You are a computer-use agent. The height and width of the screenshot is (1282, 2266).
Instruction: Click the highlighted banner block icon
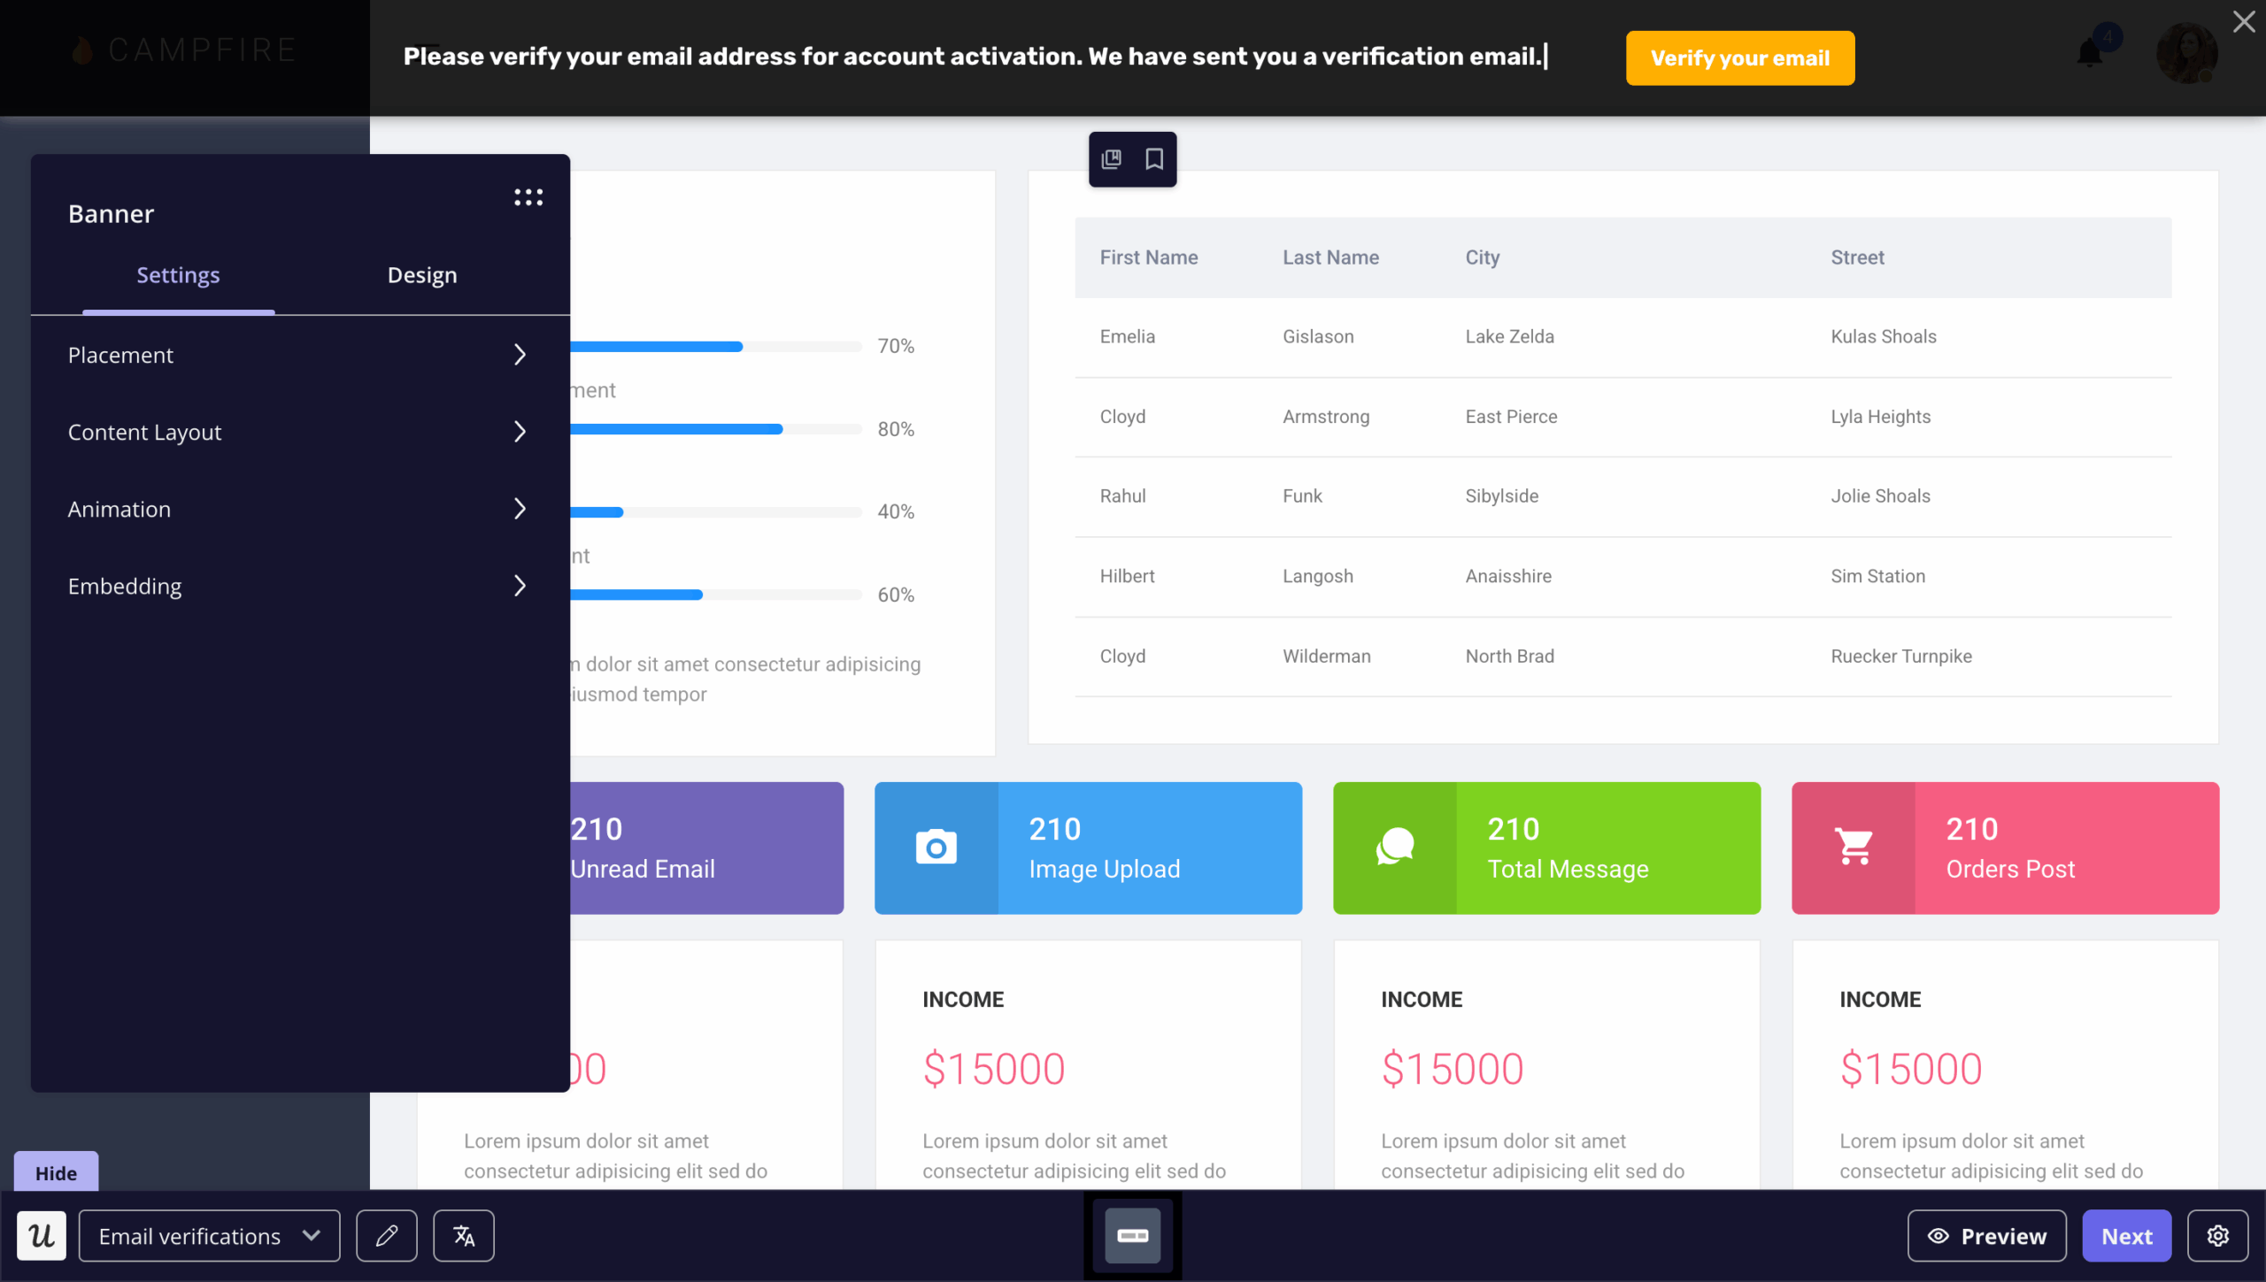1132,1235
